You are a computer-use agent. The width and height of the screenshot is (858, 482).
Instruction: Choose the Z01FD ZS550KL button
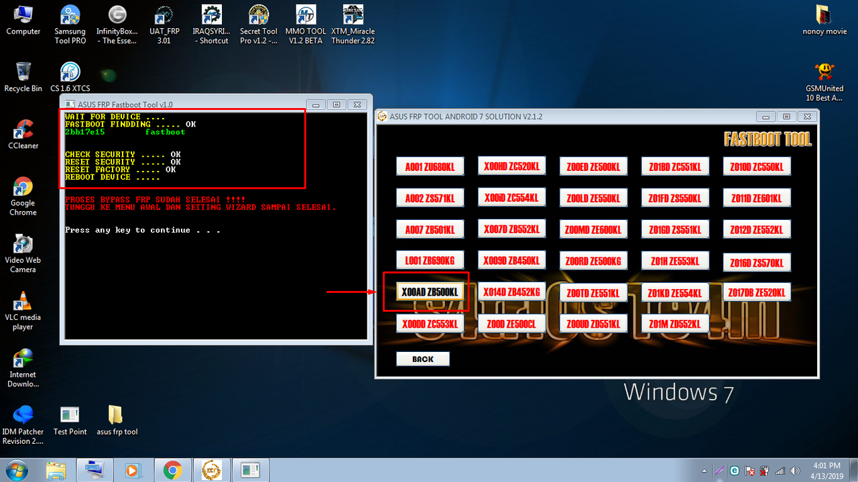pos(675,198)
